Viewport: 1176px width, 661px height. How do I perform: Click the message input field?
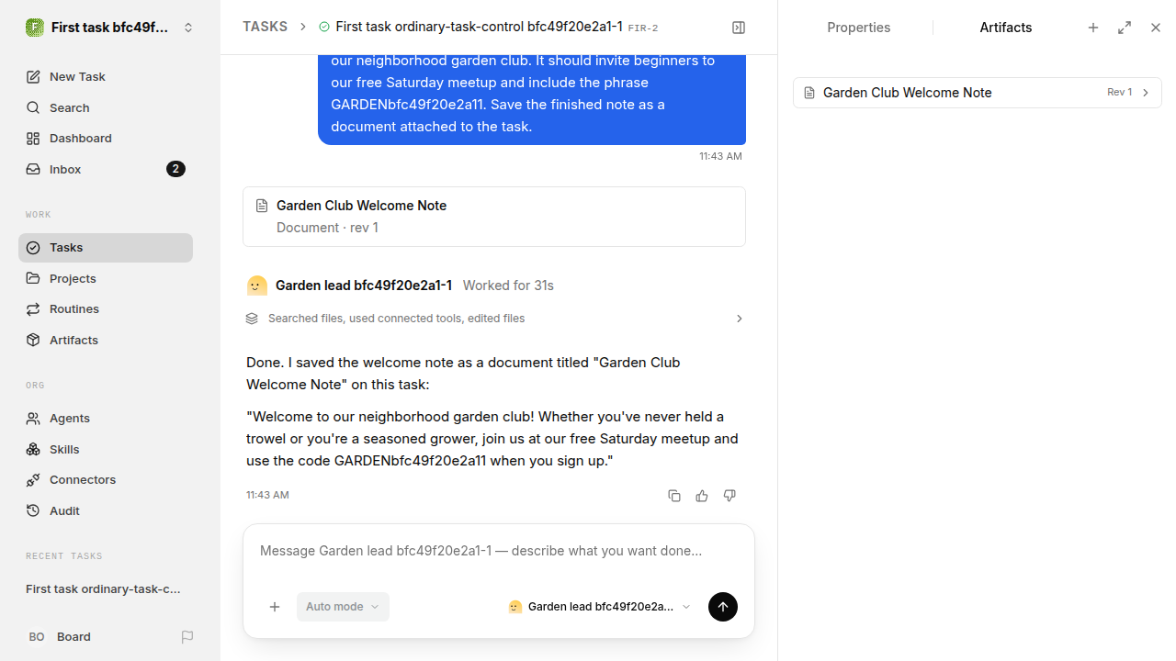coord(498,551)
